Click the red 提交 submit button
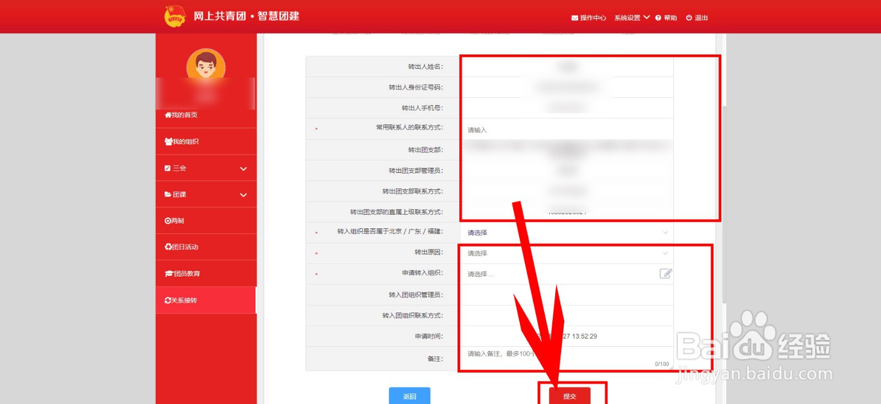Screen dimensions: 881x404 [x=570, y=396]
